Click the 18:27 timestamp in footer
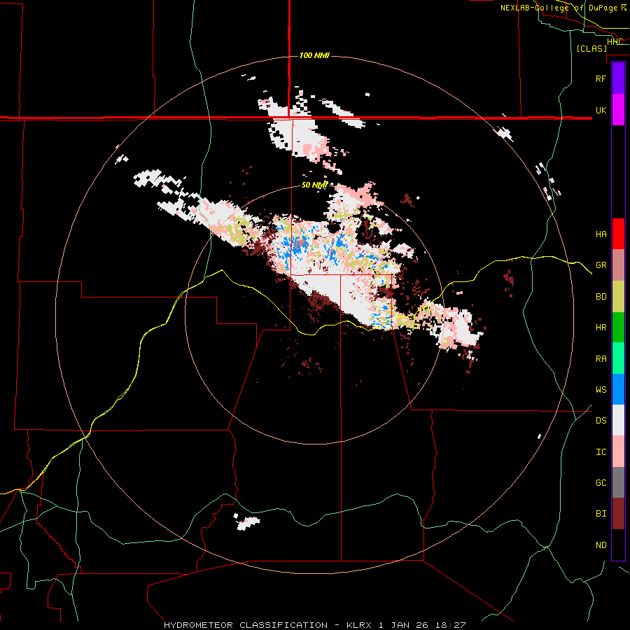Image resolution: width=630 pixels, height=630 pixels. point(452,625)
